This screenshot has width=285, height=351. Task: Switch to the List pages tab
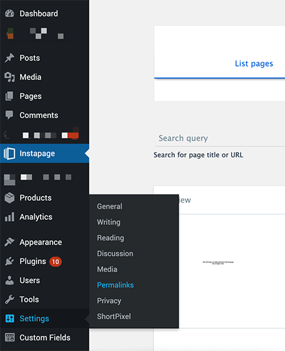click(254, 64)
